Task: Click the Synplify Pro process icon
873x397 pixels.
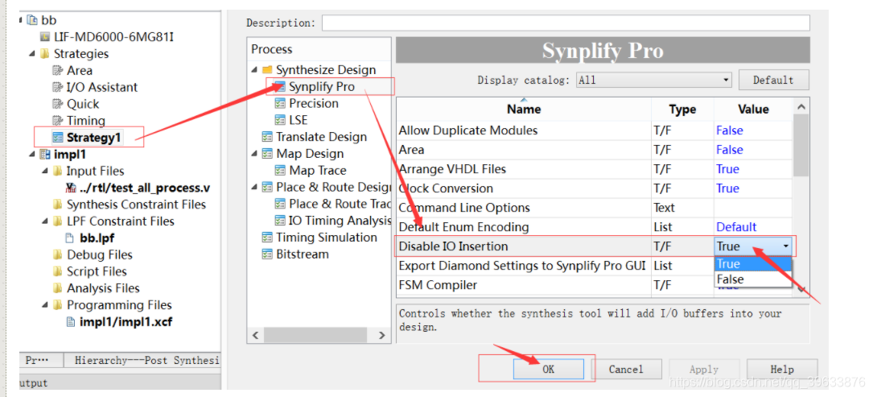Action: coord(280,87)
